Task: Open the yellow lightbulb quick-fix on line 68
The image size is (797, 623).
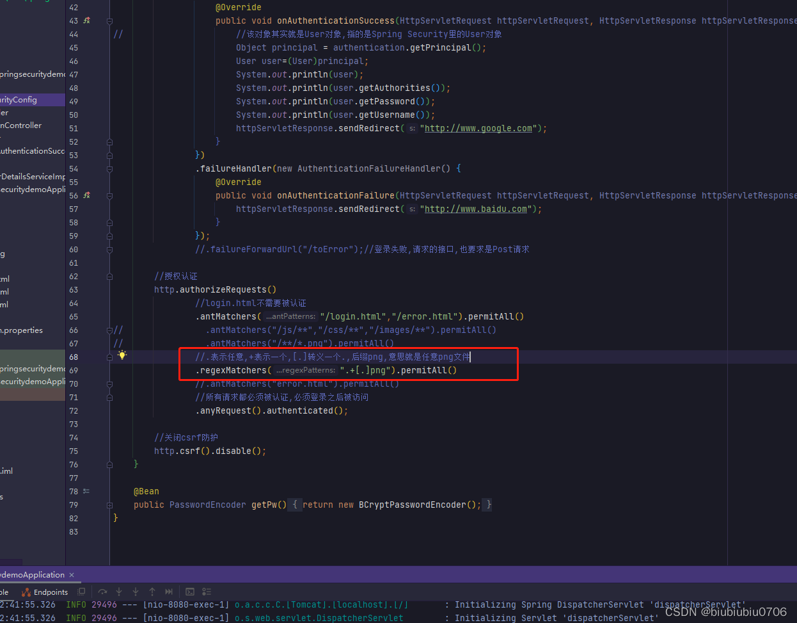Action: (x=122, y=355)
